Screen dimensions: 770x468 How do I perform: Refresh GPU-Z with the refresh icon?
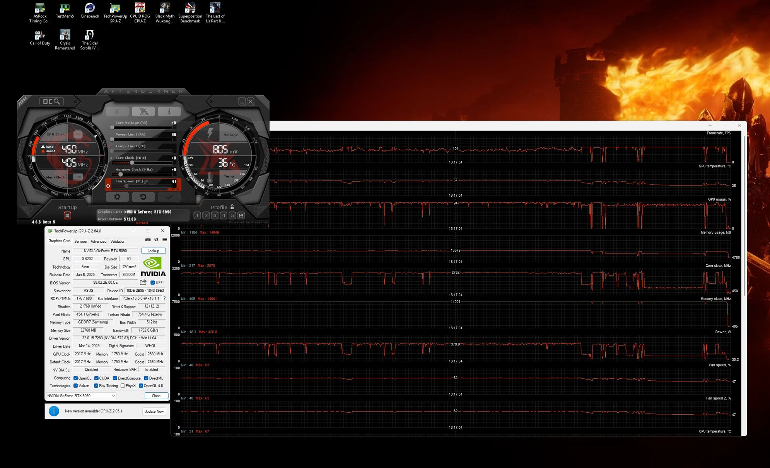point(156,240)
